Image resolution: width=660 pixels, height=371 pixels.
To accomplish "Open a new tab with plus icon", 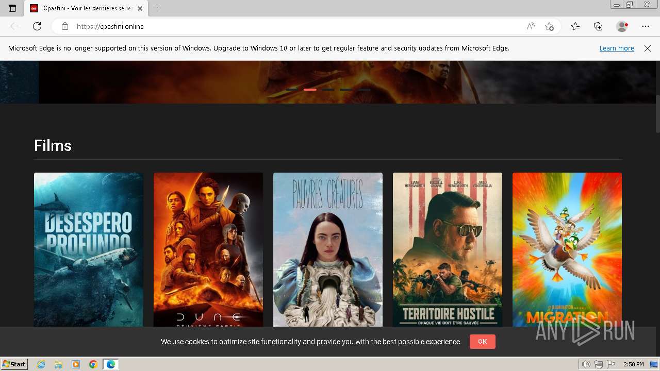I will (x=157, y=8).
